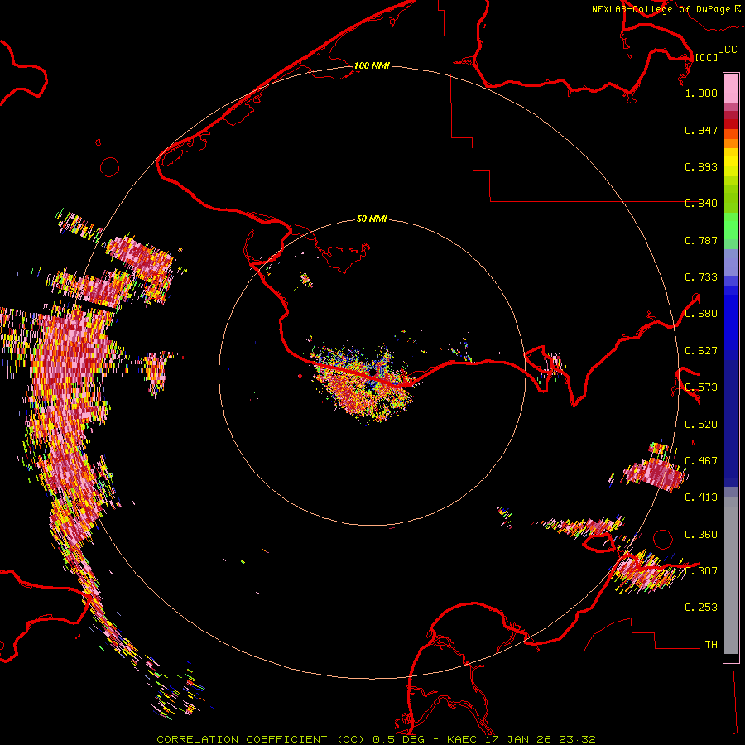The width and height of the screenshot is (745, 745).
Task: Click the "CORRELATION COEFFICIENT (CC)" caption text
Action: (x=261, y=739)
